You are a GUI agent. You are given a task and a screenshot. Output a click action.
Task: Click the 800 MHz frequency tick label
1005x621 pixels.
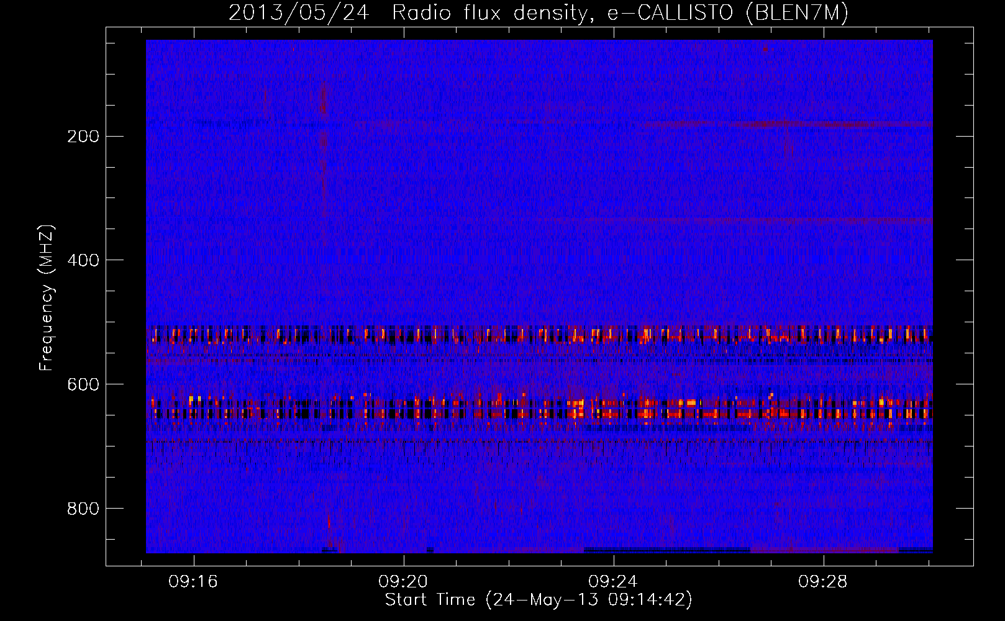coord(83,509)
